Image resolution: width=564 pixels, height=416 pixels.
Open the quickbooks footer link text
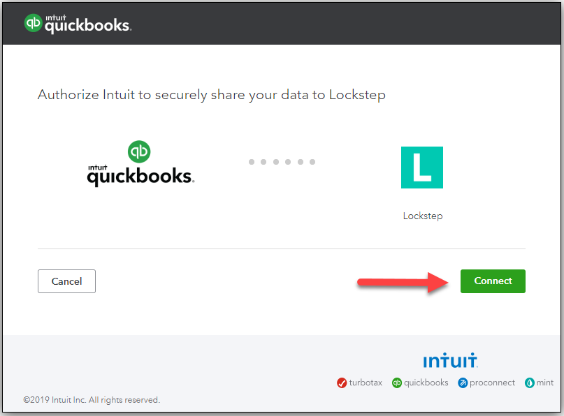click(426, 382)
